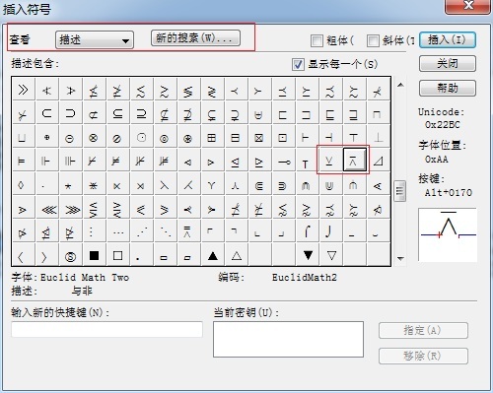Select the circled times (⊗) symbol
Image resolution: width=493 pixels, height=393 pixels.
[94, 137]
